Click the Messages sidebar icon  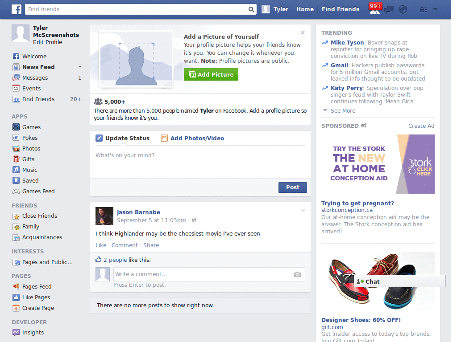(16, 77)
